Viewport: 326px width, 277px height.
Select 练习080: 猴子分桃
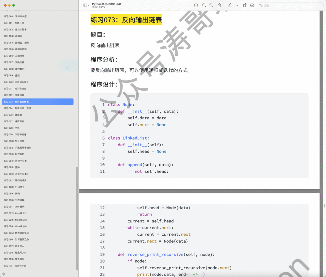(14, 141)
